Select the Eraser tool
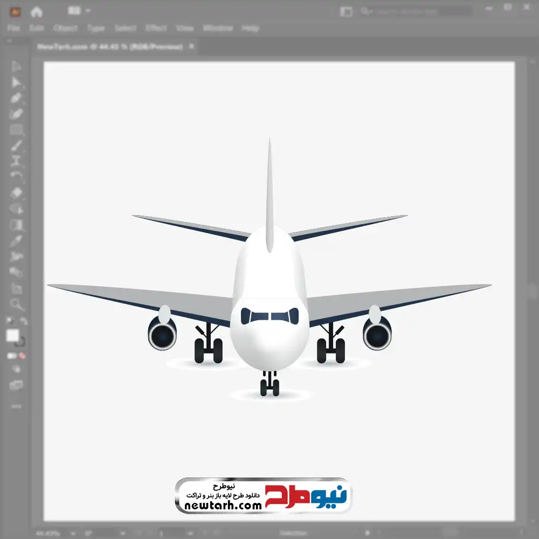 (x=16, y=192)
